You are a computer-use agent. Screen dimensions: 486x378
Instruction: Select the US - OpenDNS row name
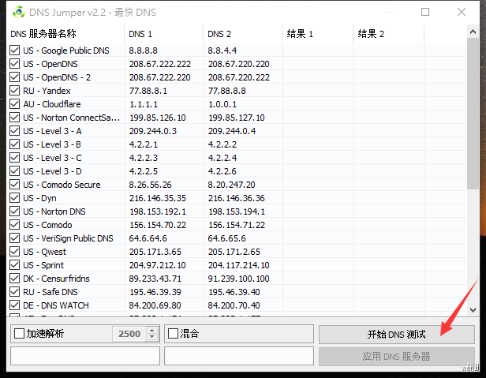[50, 64]
